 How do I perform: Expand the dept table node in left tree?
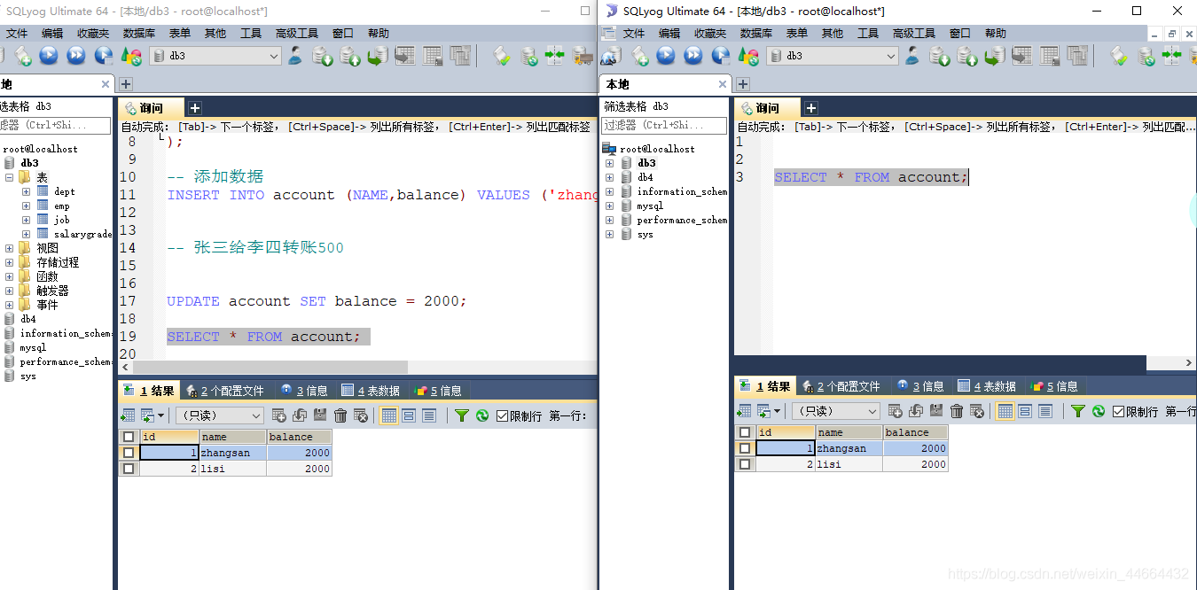(x=26, y=191)
